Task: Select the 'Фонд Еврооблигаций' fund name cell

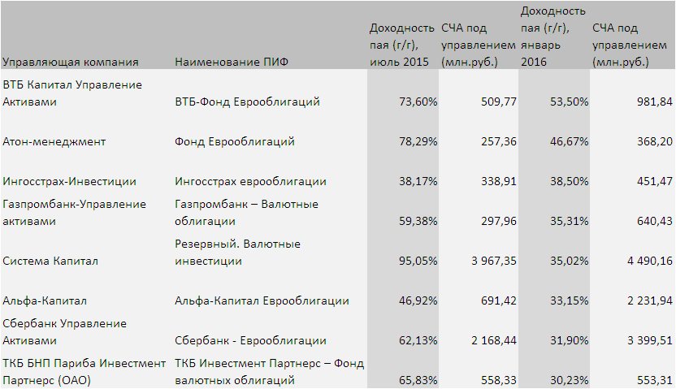Action: coord(235,142)
